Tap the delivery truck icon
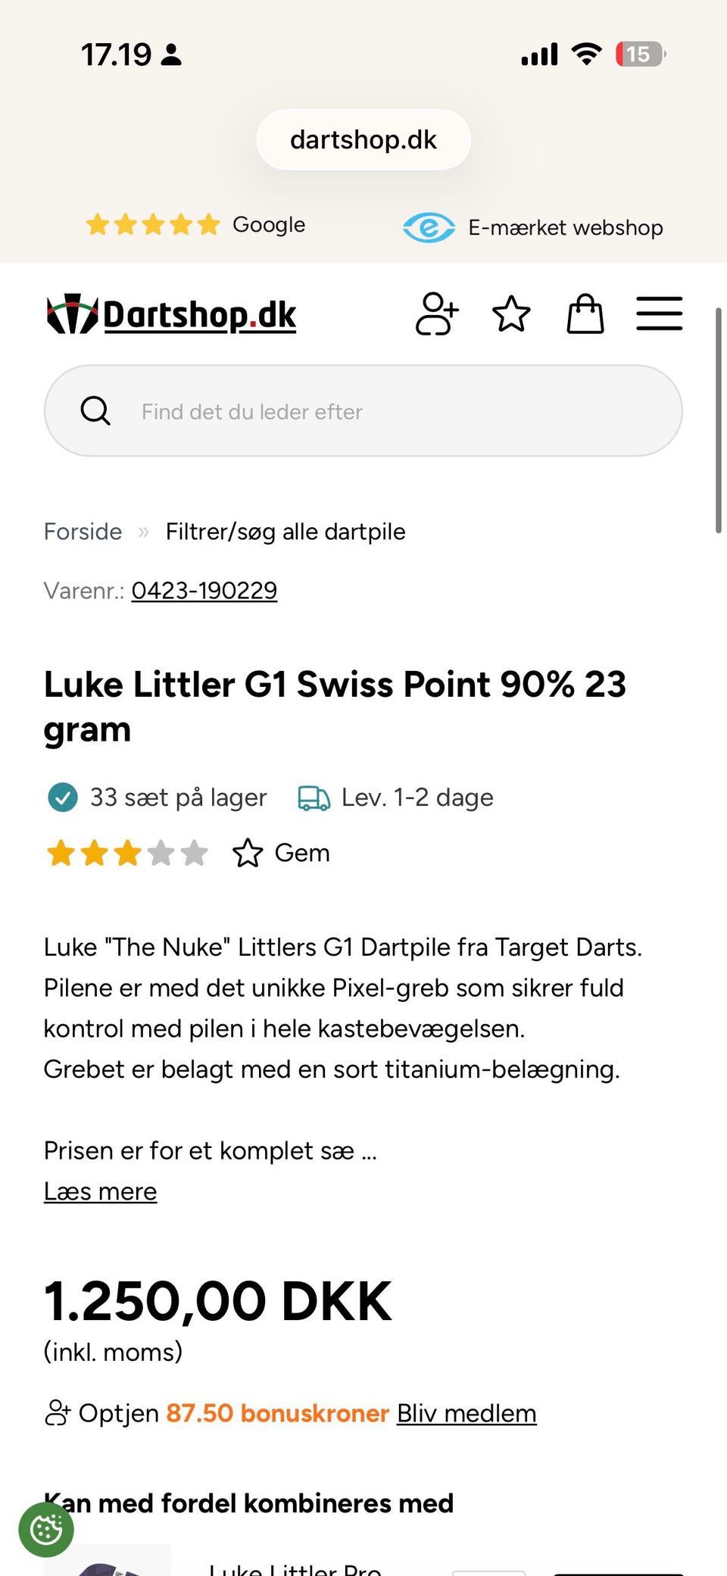Image resolution: width=727 pixels, height=1576 pixels. coord(314,797)
